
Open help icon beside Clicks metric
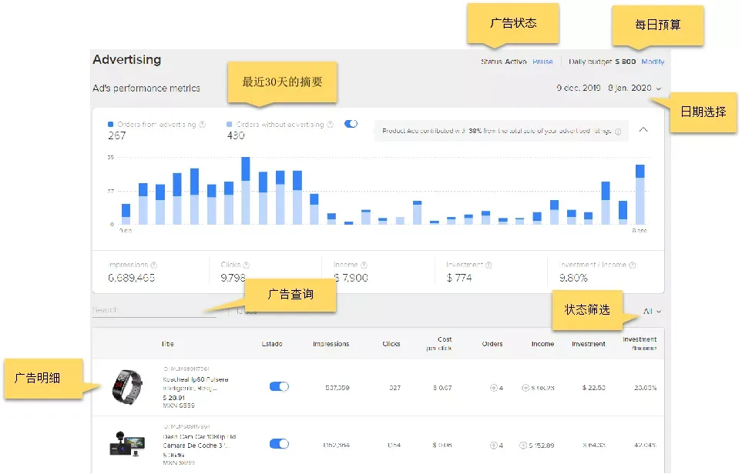[246, 265]
